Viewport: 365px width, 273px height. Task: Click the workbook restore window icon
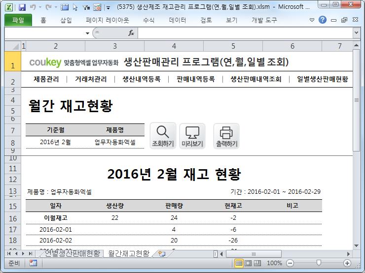click(x=344, y=20)
